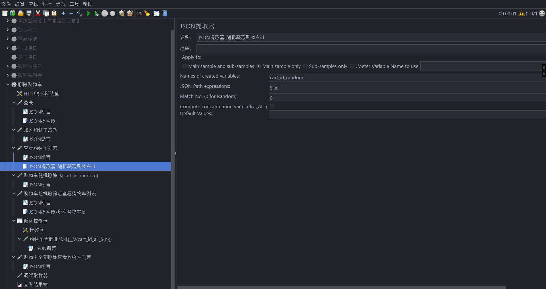
Task: Open the 编辑 menu
Action: 20,4
